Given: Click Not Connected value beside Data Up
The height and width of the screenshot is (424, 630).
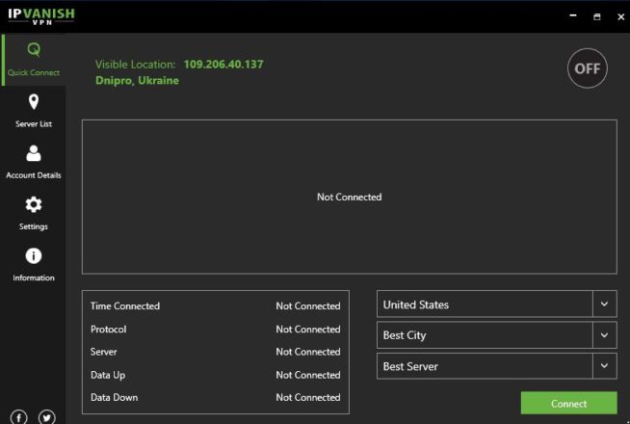Looking at the screenshot, I should 308,375.
